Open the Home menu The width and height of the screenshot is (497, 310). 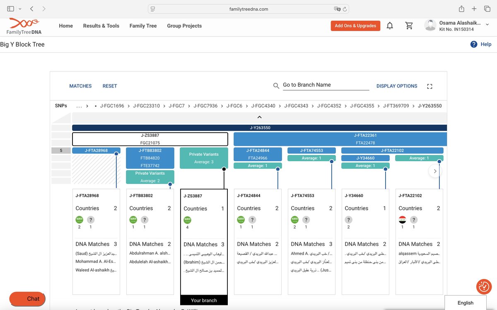[x=66, y=26]
